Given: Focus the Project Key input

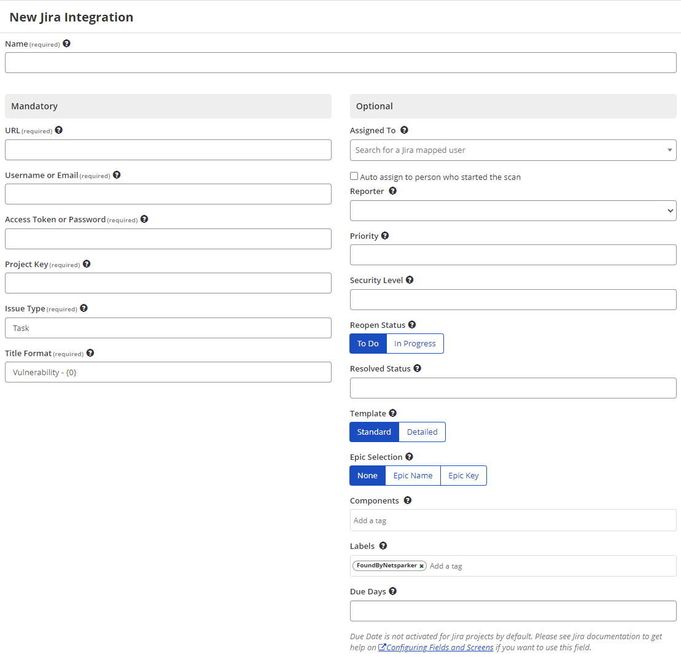Looking at the screenshot, I should tap(168, 283).
